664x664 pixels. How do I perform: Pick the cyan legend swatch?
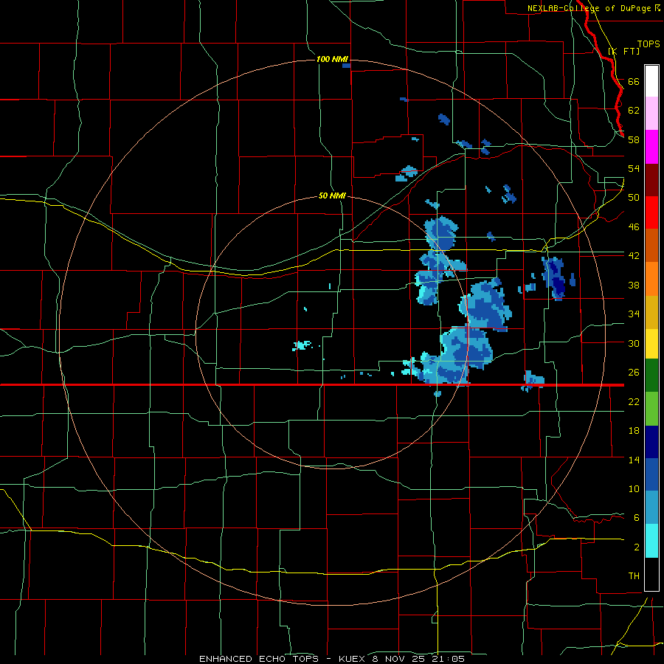[x=651, y=541]
